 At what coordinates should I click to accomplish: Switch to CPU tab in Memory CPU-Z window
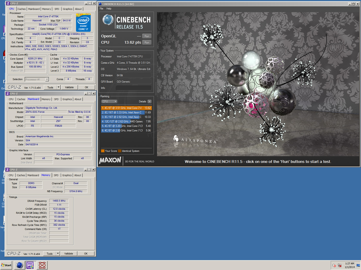(11, 175)
